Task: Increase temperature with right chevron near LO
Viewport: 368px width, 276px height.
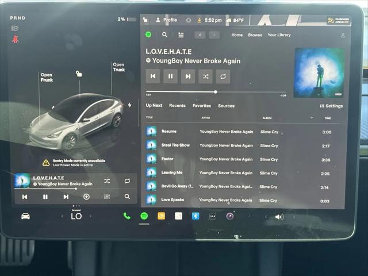Action: pyautogui.click(x=91, y=216)
